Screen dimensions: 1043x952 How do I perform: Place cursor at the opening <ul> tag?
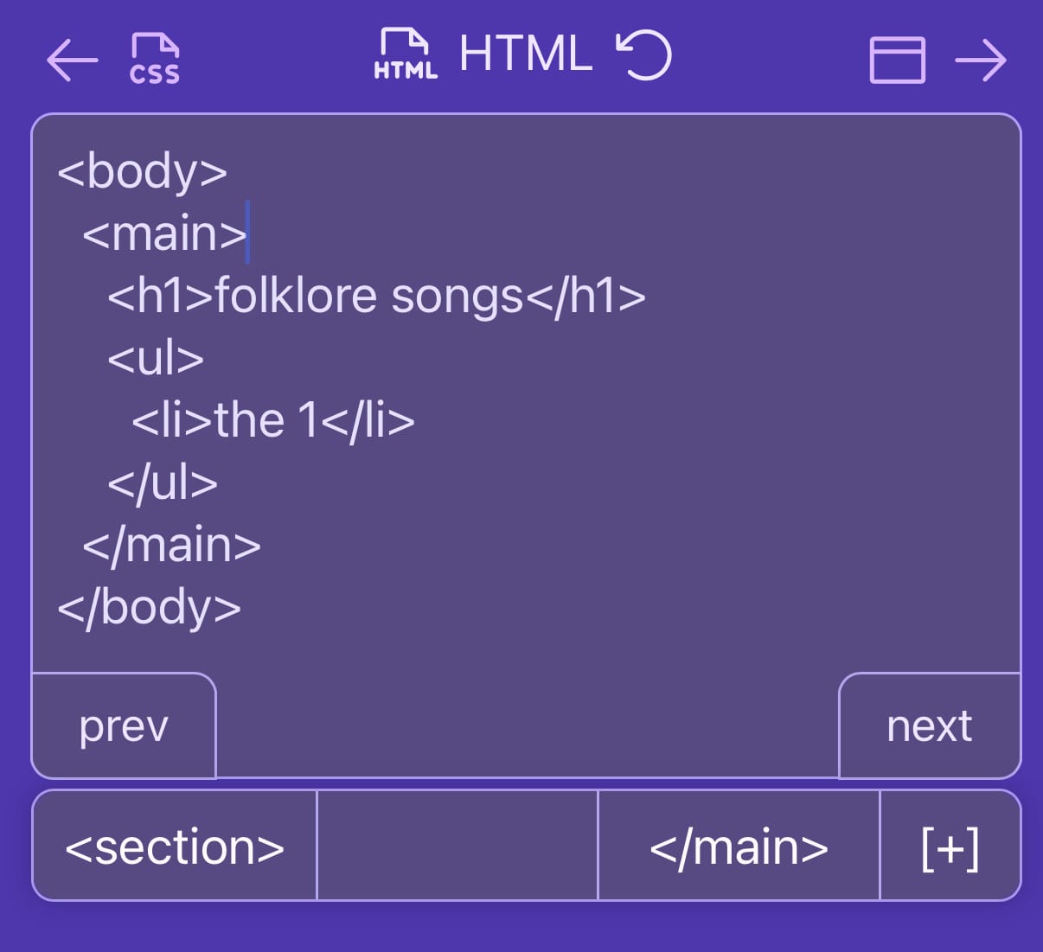pyautogui.click(x=156, y=358)
